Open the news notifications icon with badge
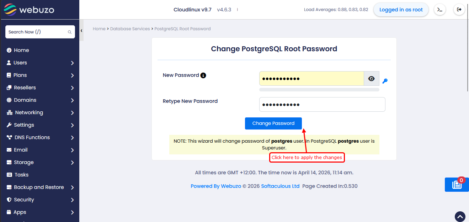The image size is (469, 222). [x=457, y=185]
